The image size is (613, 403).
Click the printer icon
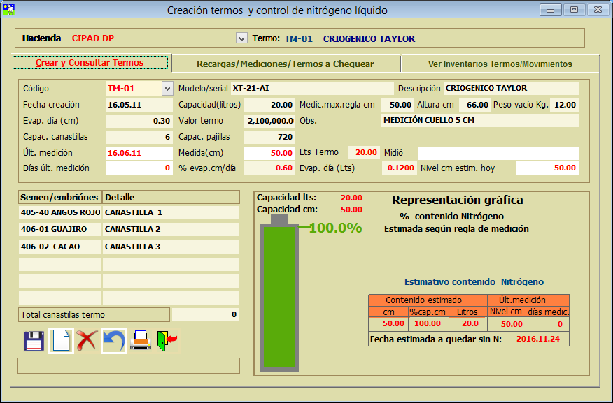pyautogui.click(x=141, y=341)
